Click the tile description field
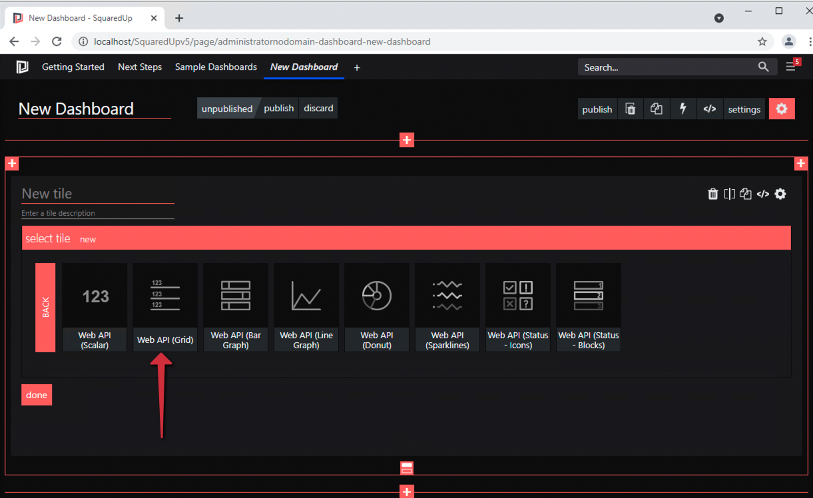This screenshot has height=498, width=813. tap(98, 213)
